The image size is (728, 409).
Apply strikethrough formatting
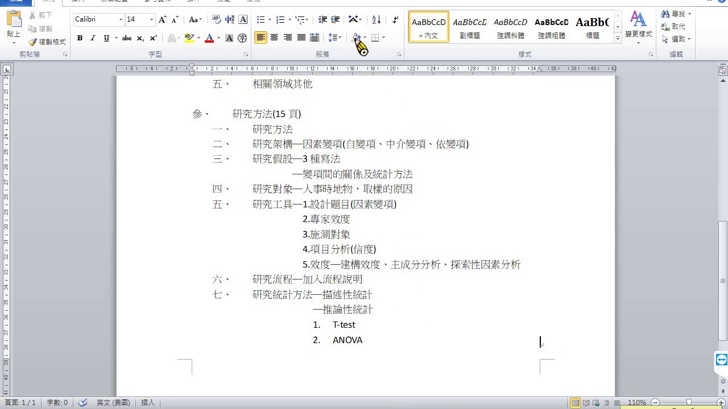[126, 38]
